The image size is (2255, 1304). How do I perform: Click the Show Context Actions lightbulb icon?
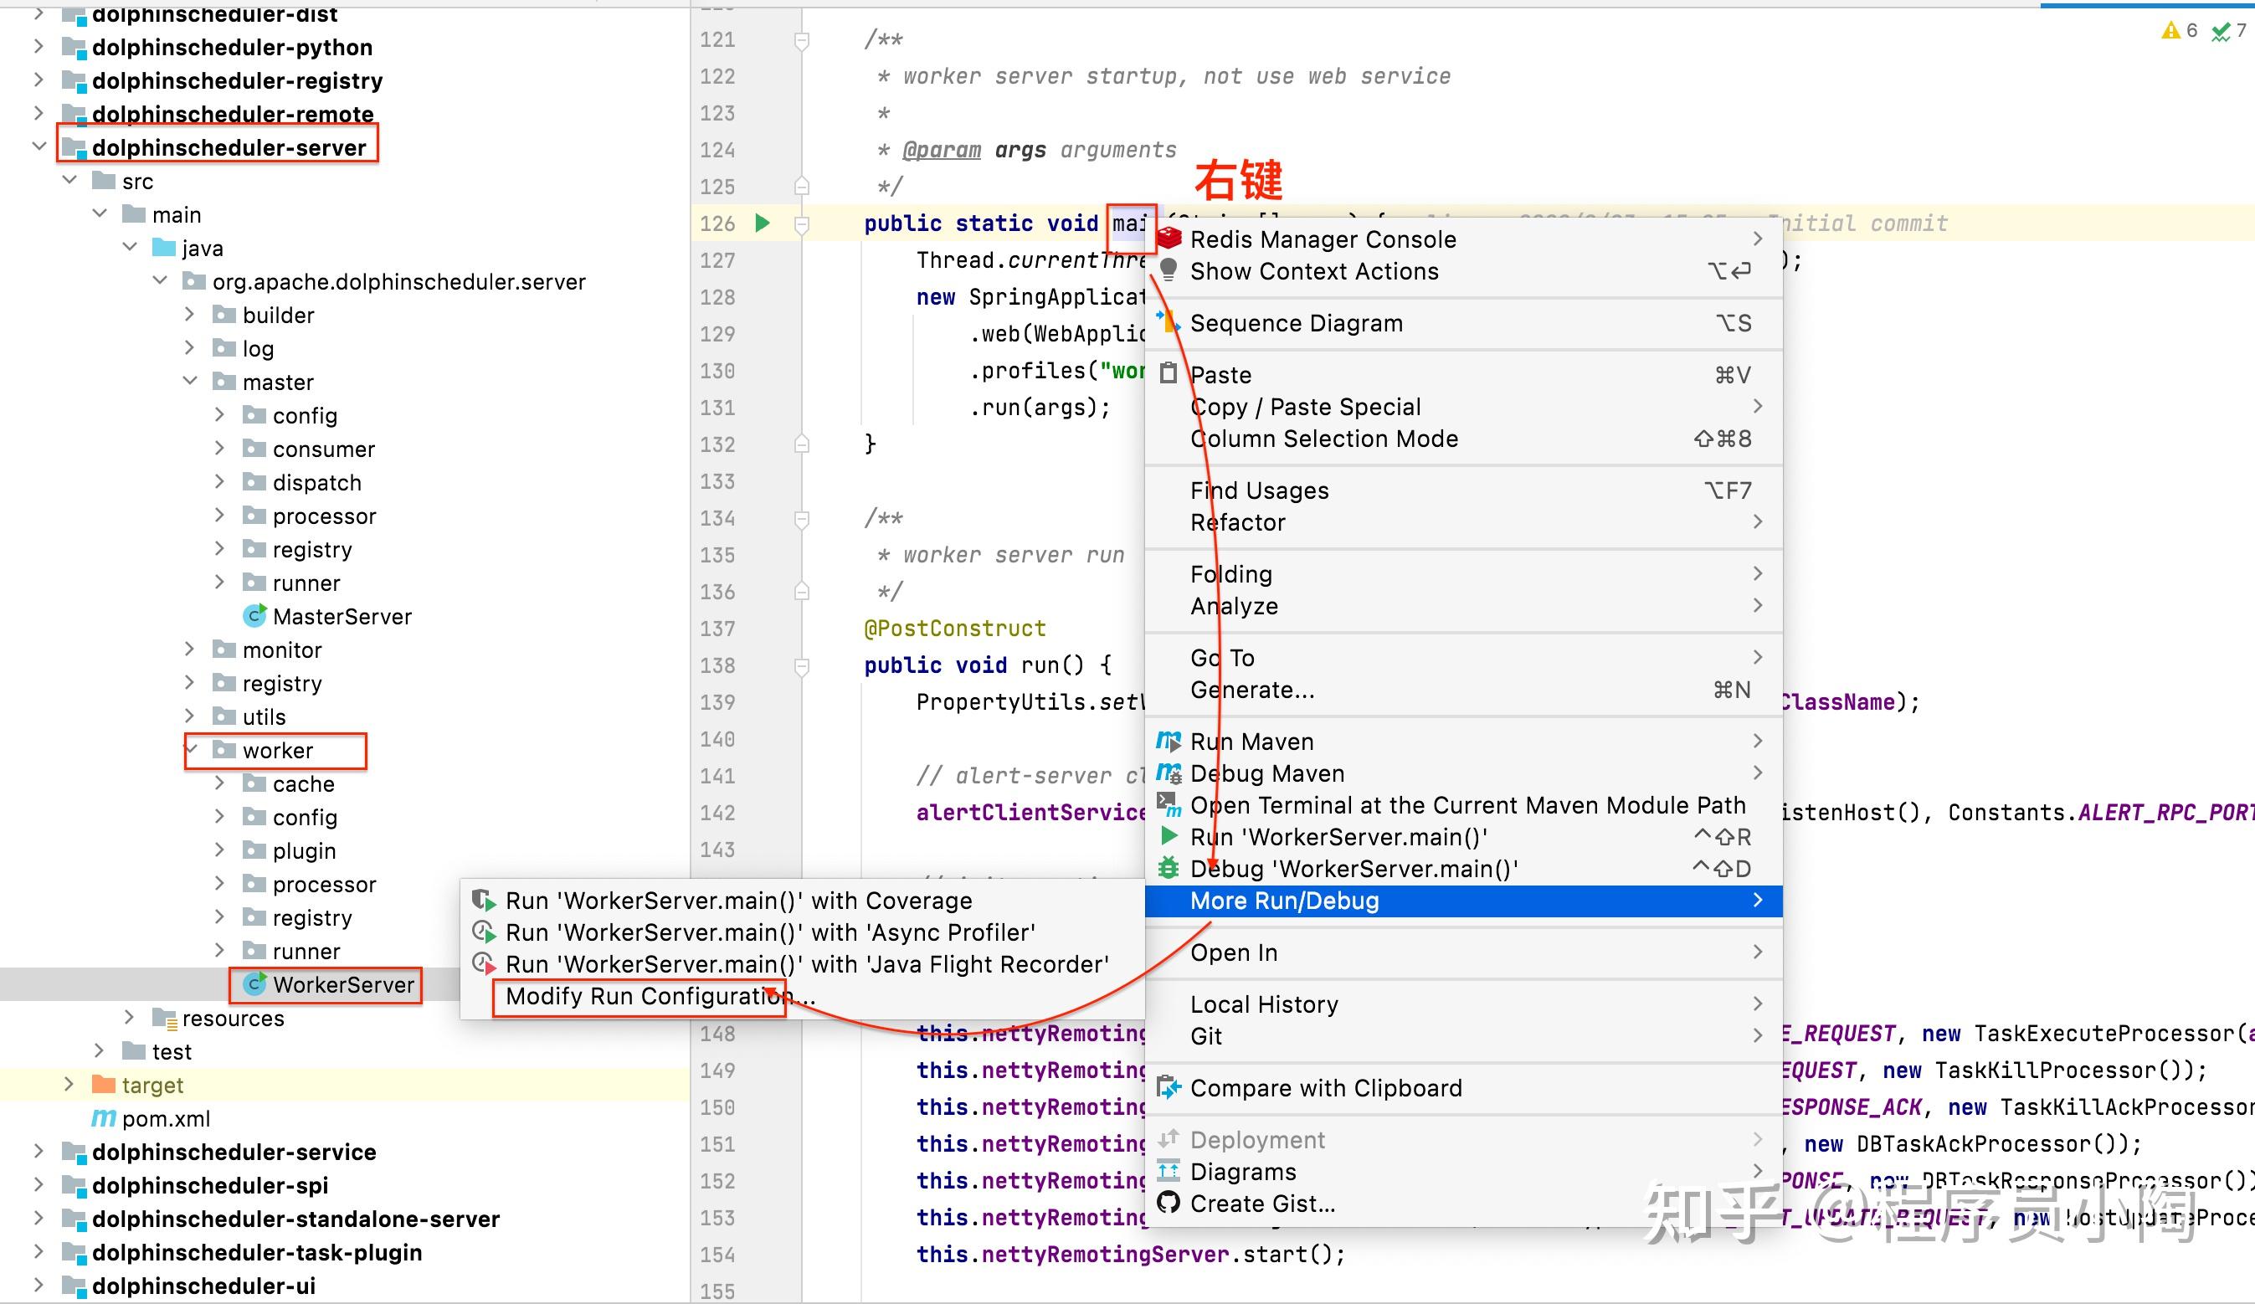point(1168,270)
